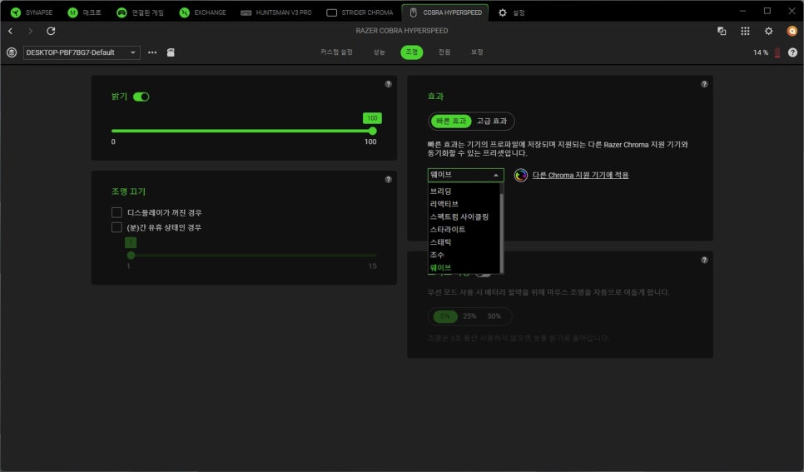Click the refresh icon

(x=51, y=32)
